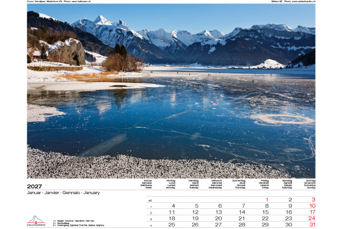Click the Mittwoch/Wednesday column header

(x=216, y=184)
